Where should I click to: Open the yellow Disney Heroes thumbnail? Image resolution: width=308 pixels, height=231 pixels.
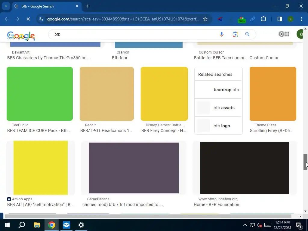(164, 94)
